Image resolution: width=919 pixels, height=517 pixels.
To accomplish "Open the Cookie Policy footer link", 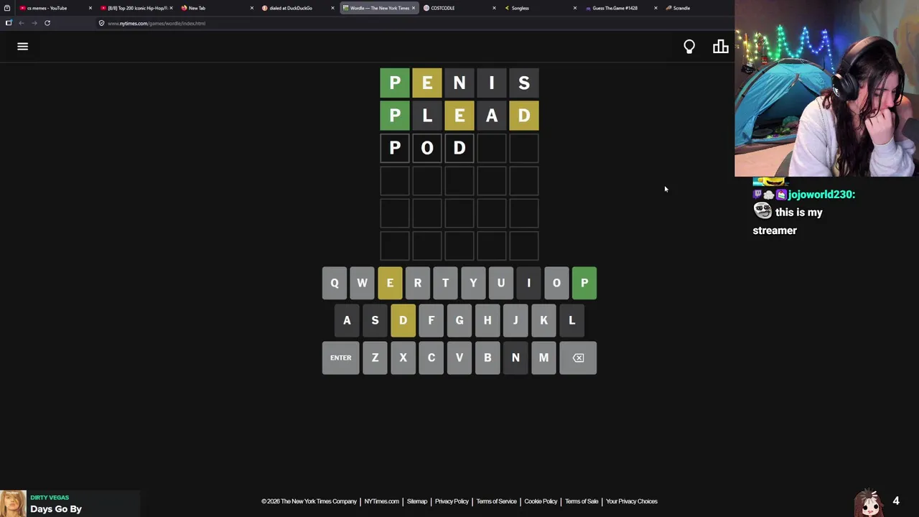I will click(541, 501).
